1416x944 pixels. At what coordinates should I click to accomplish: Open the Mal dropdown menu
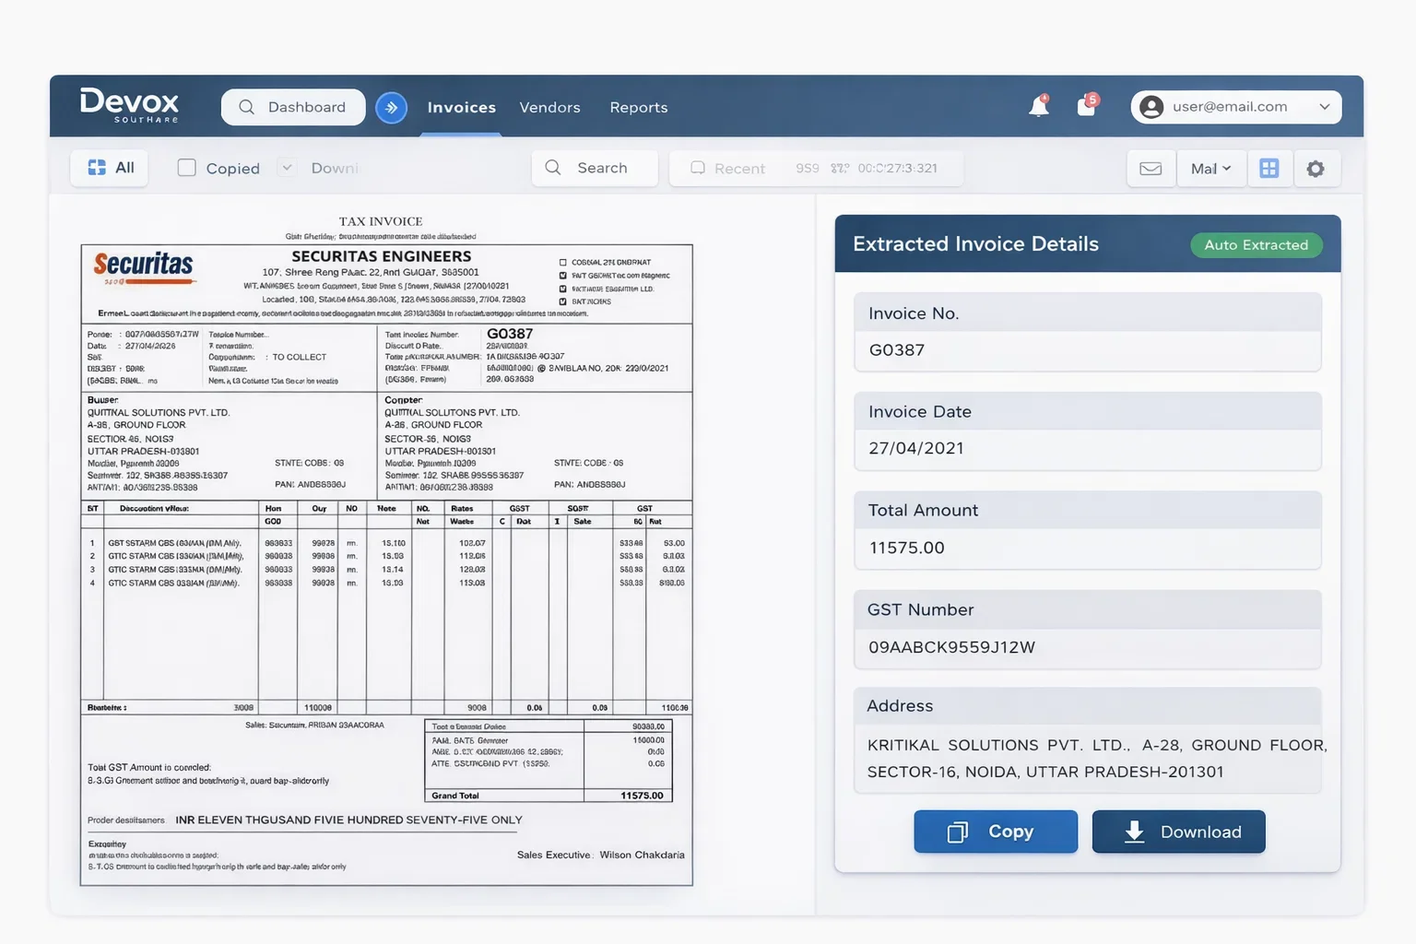[x=1210, y=169]
